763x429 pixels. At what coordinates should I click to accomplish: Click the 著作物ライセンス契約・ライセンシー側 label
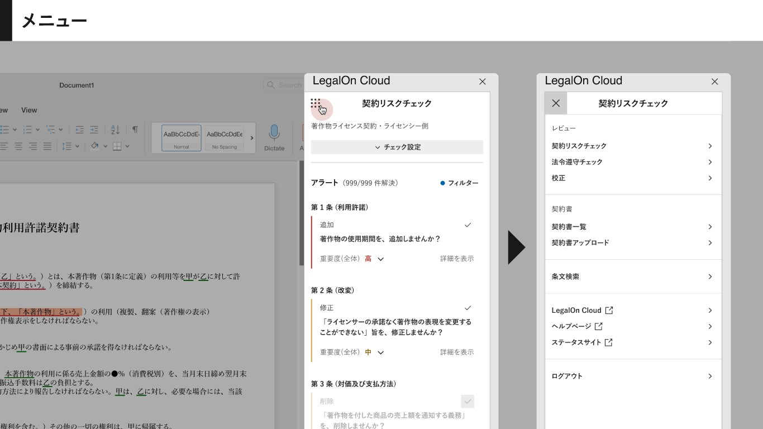click(370, 126)
